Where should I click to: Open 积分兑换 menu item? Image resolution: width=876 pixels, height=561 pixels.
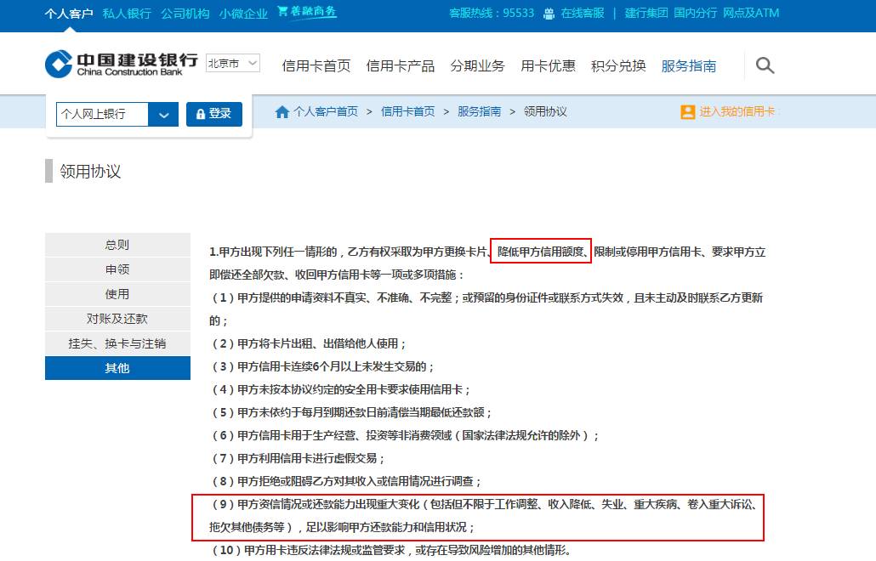click(618, 65)
